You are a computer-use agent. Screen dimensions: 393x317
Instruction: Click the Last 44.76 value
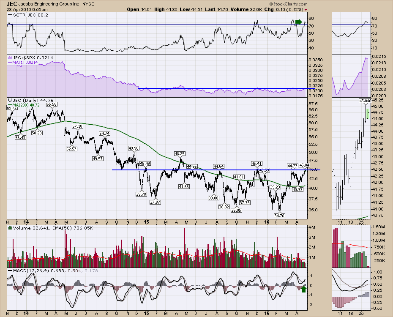click(216, 10)
